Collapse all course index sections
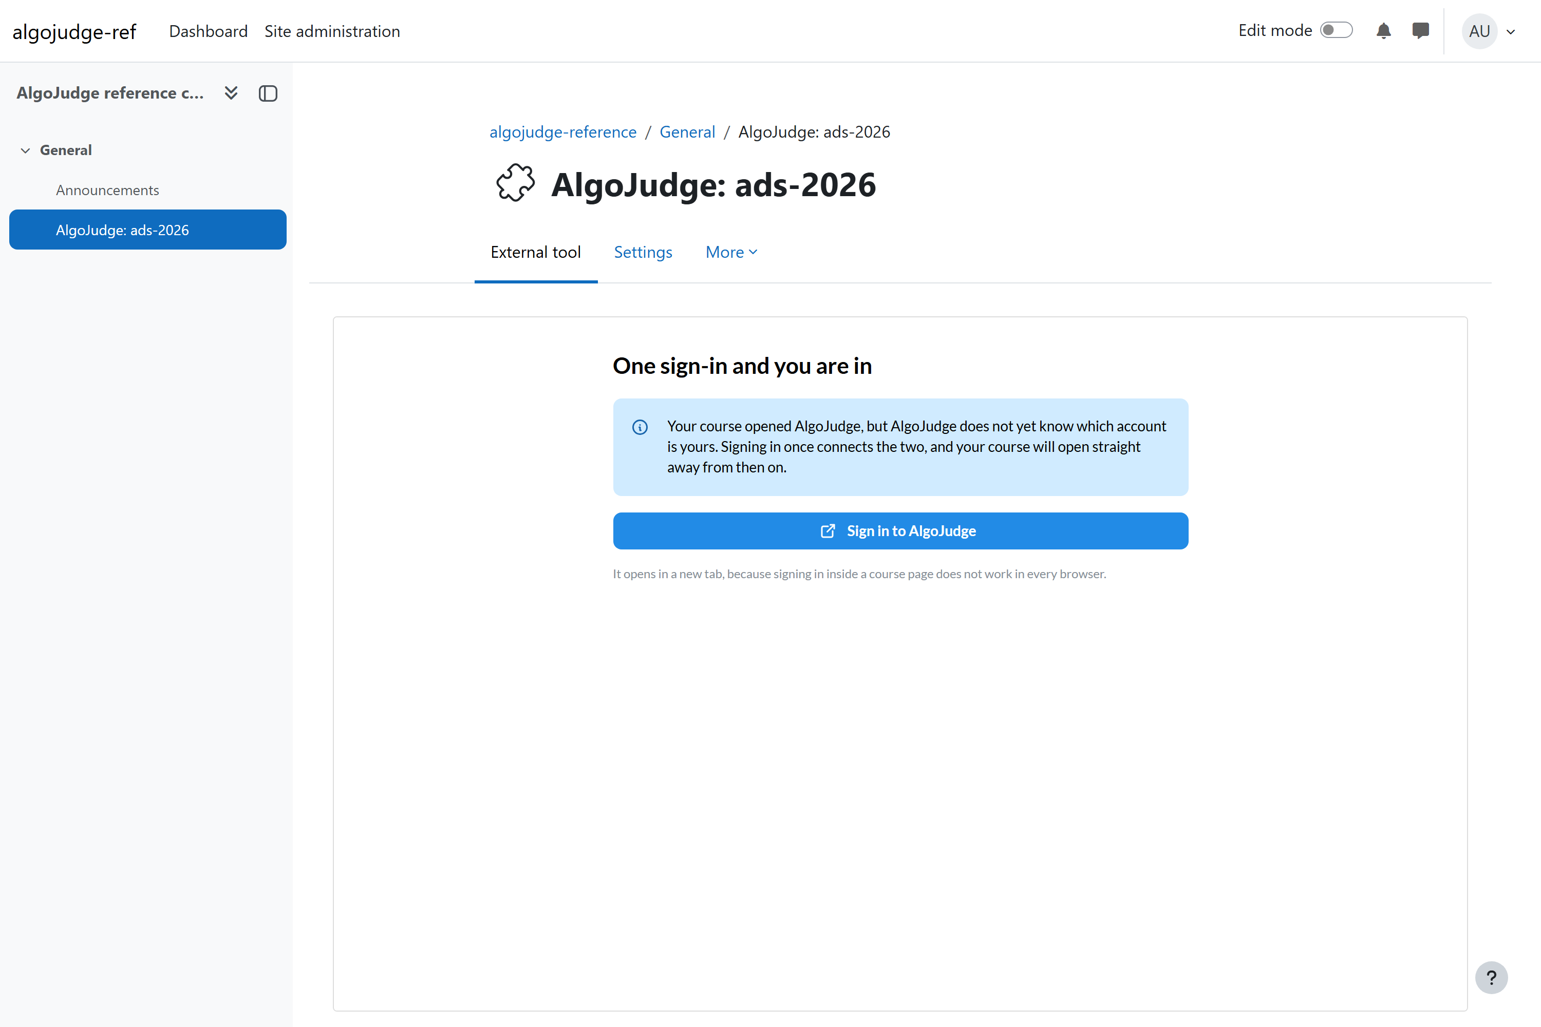The width and height of the screenshot is (1541, 1027). (x=231, y=93)
